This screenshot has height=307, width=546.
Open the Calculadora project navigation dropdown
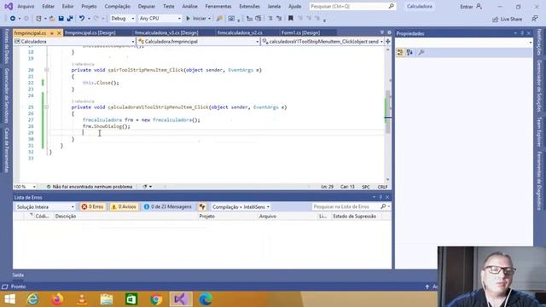(x=74, y=42)
